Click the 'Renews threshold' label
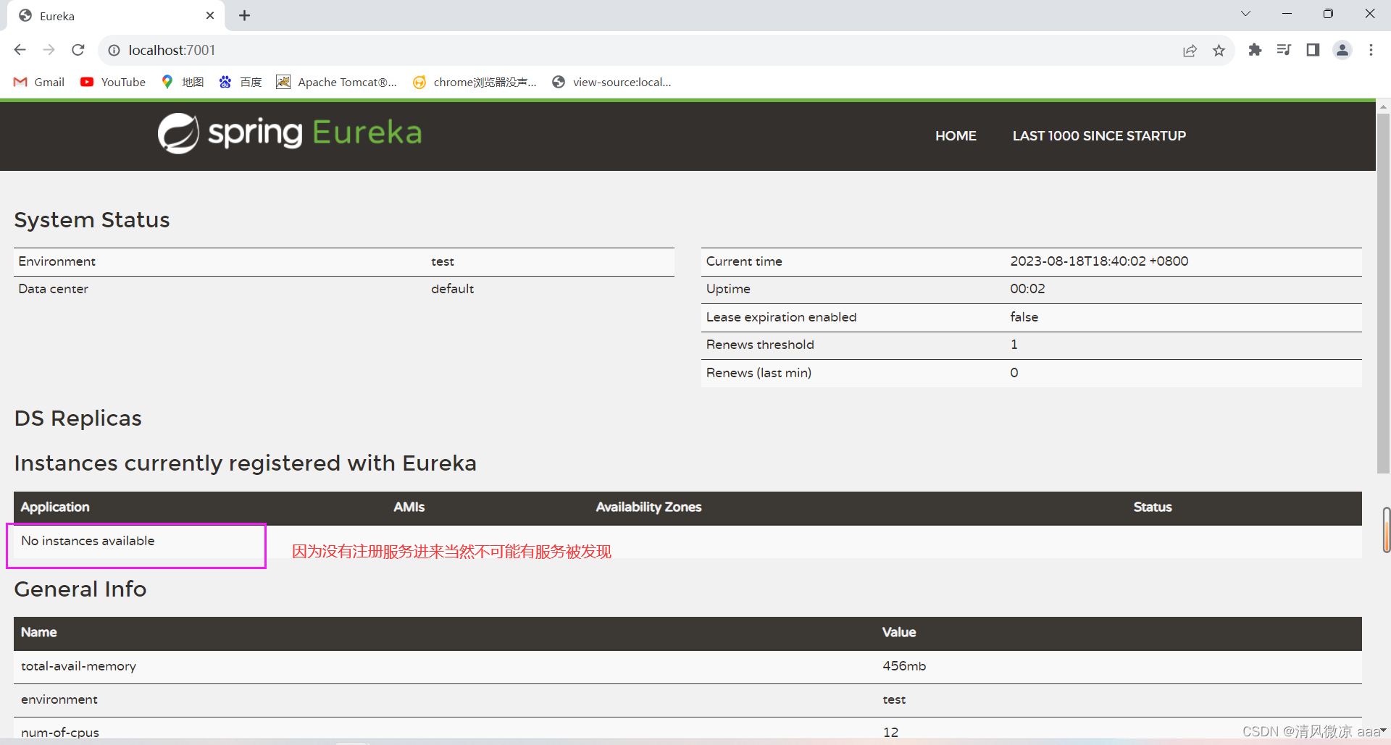The image size is (1391, 745). coord(760,345)
